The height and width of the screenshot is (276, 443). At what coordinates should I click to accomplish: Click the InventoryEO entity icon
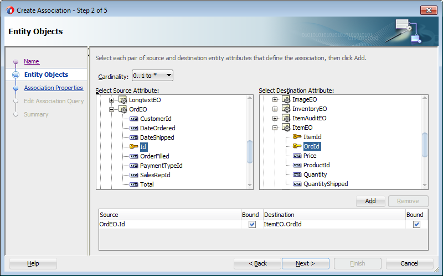pyautogui.click(x=286, y=109)
